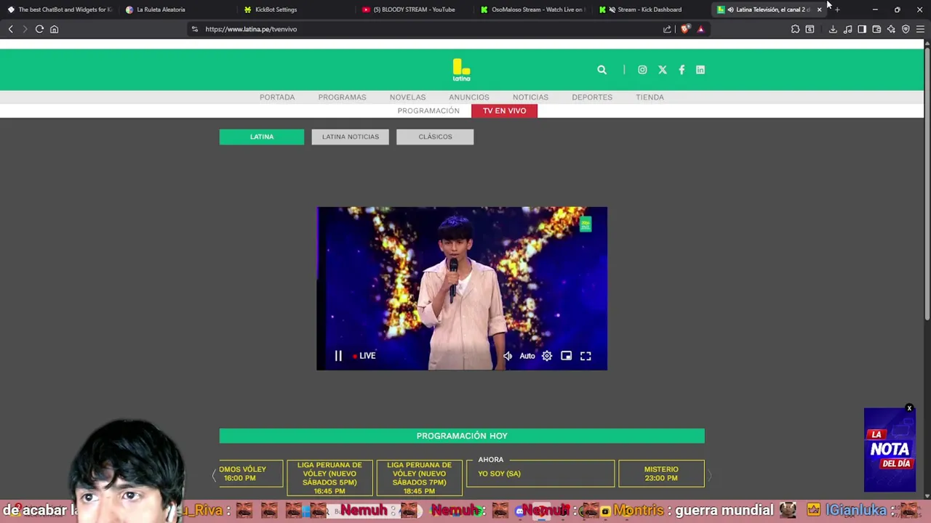Open TIENDA menu item
Screen dimensions: 931x523
click(x=650, y=97)
